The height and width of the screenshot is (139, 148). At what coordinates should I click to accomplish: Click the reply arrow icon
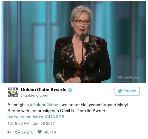(9, 132)
